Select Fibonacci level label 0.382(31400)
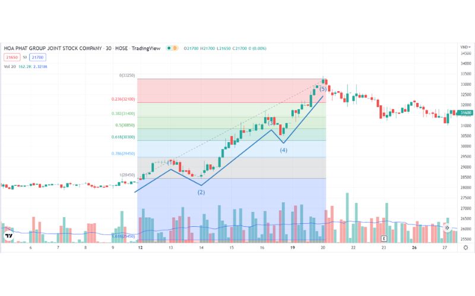475x296 pixels. point(123,114)
